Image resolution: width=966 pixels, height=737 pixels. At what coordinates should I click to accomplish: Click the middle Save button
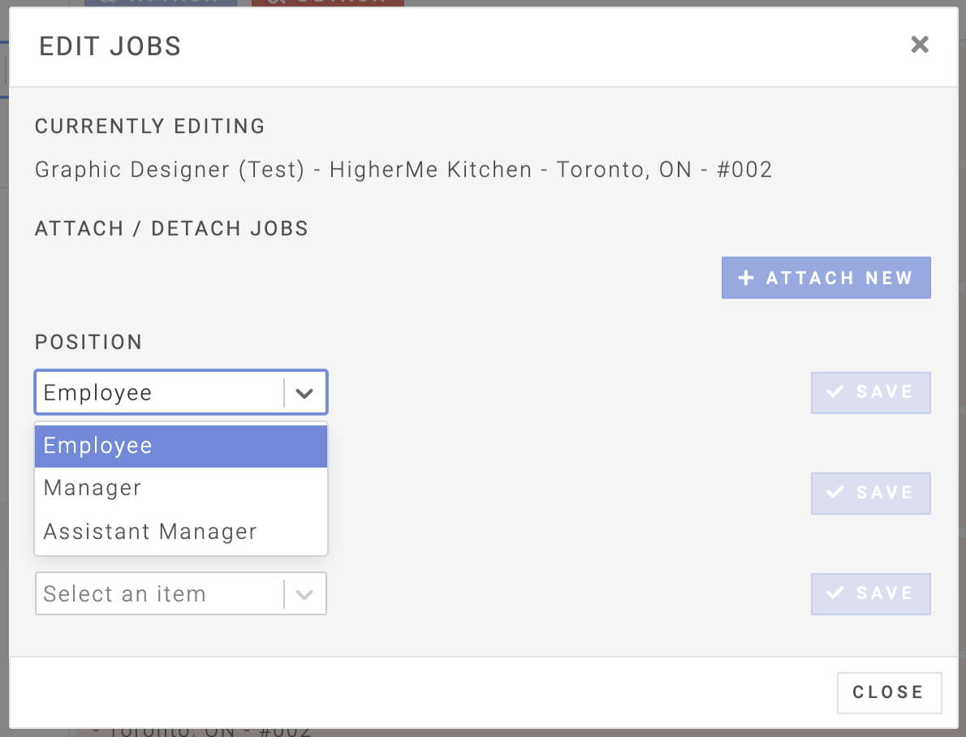click(870, 493)
